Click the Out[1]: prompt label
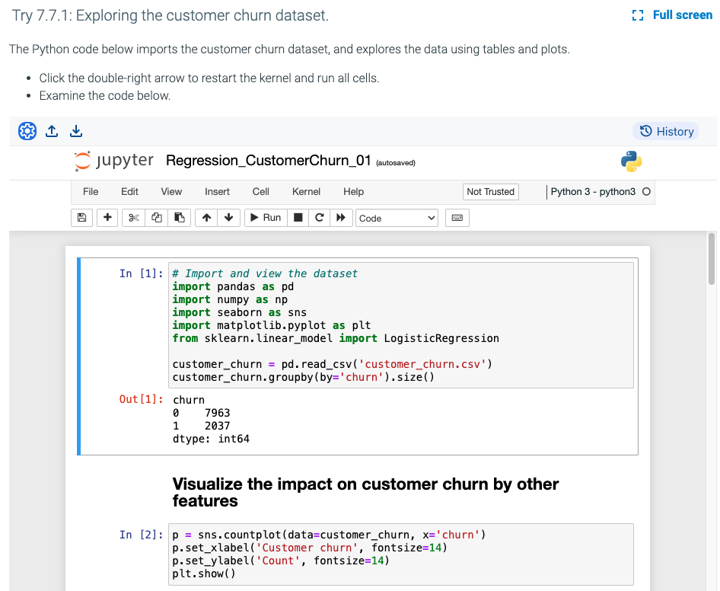The height and width of the screenshot is (591, 720). point(142,399)
